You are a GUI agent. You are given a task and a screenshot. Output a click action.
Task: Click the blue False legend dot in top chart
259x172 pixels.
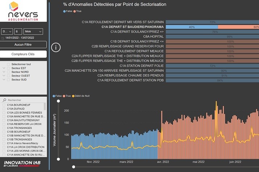[x=64, y=11]
